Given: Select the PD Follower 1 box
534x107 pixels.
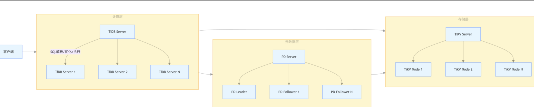Looking at the screenshot, I should (x=289, y=92).
